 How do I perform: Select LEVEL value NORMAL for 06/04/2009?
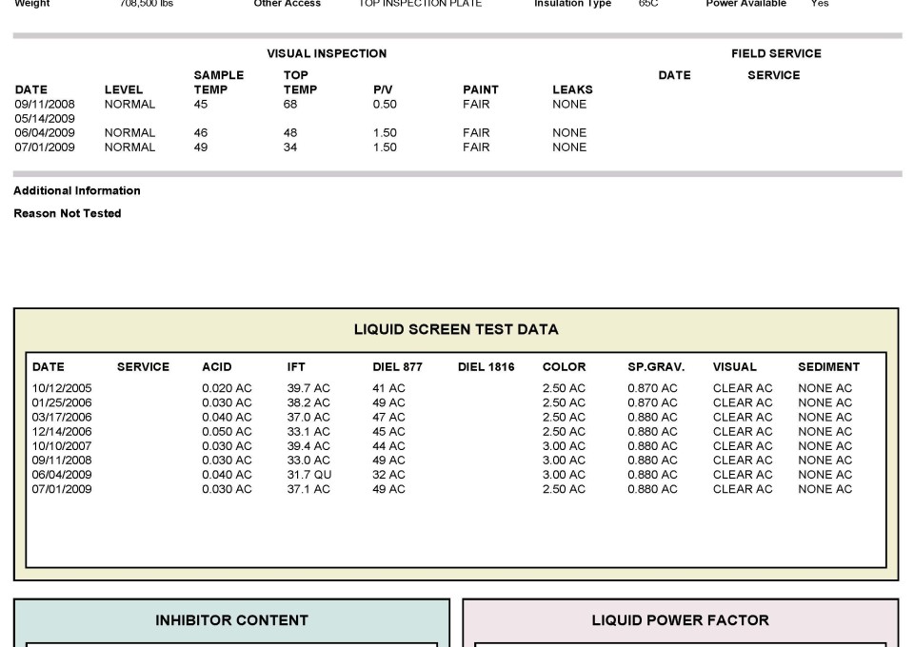[130, 133]
